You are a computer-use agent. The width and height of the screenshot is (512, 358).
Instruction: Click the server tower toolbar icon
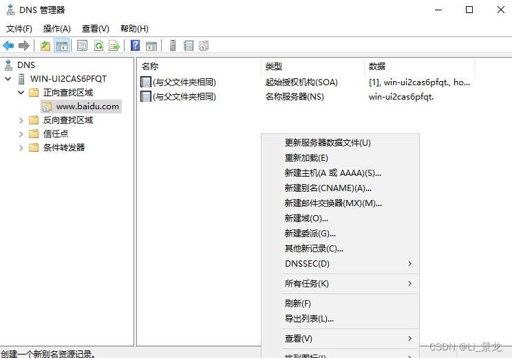click(x=173, y=45)
